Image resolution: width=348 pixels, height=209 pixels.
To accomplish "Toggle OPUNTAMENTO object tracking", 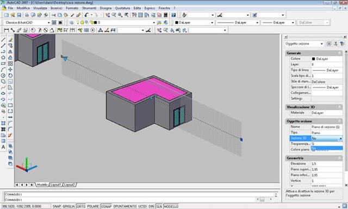I will coord(125,206).
